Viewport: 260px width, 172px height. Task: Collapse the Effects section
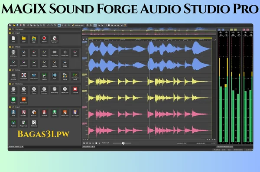pos(10,47)
